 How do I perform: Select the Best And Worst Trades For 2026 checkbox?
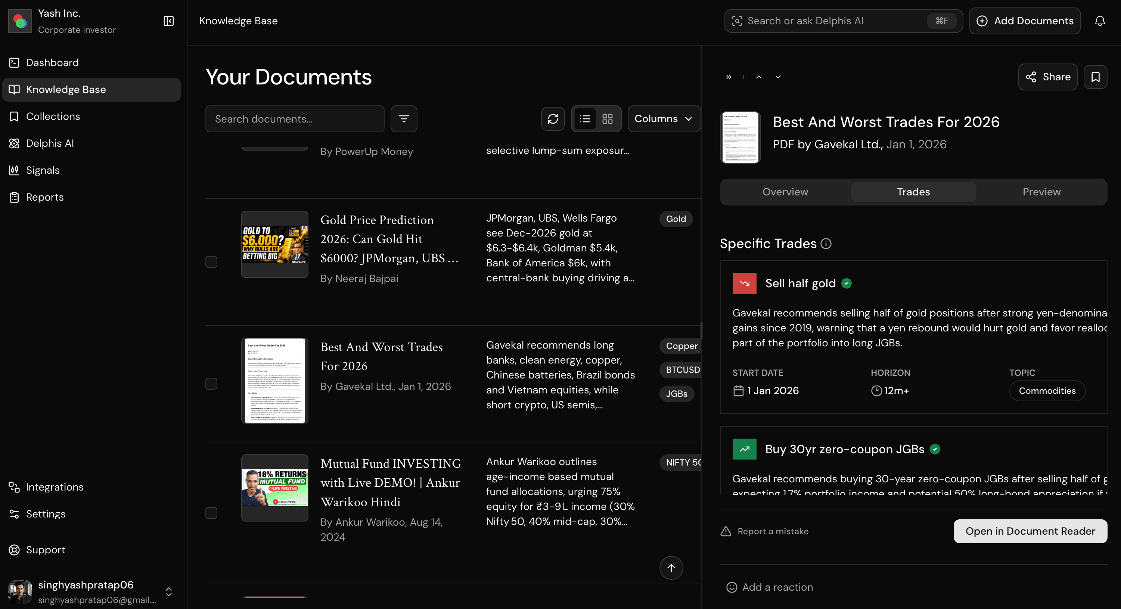[211, 384]
